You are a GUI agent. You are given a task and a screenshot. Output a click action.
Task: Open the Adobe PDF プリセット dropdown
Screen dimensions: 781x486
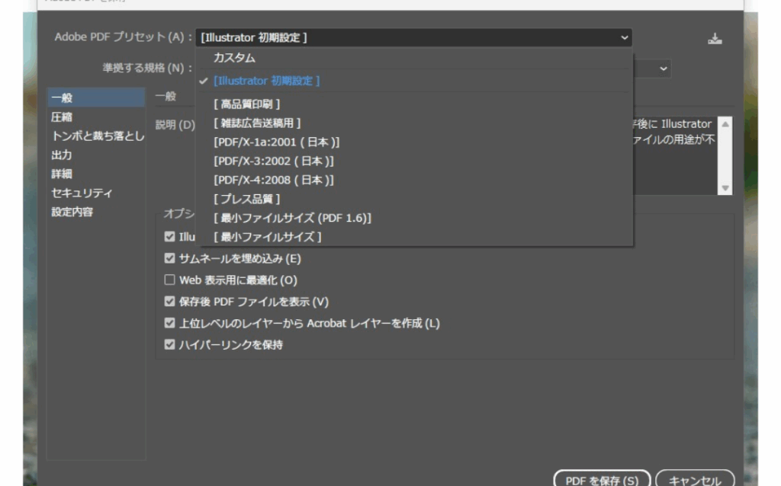coord(414,37)
